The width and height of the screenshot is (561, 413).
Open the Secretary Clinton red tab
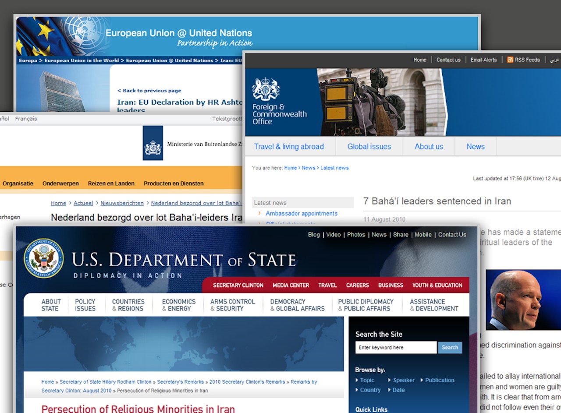tap(238, 285)
